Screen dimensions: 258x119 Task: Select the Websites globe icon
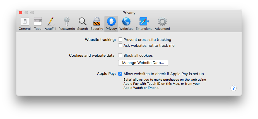click(126, 22)
